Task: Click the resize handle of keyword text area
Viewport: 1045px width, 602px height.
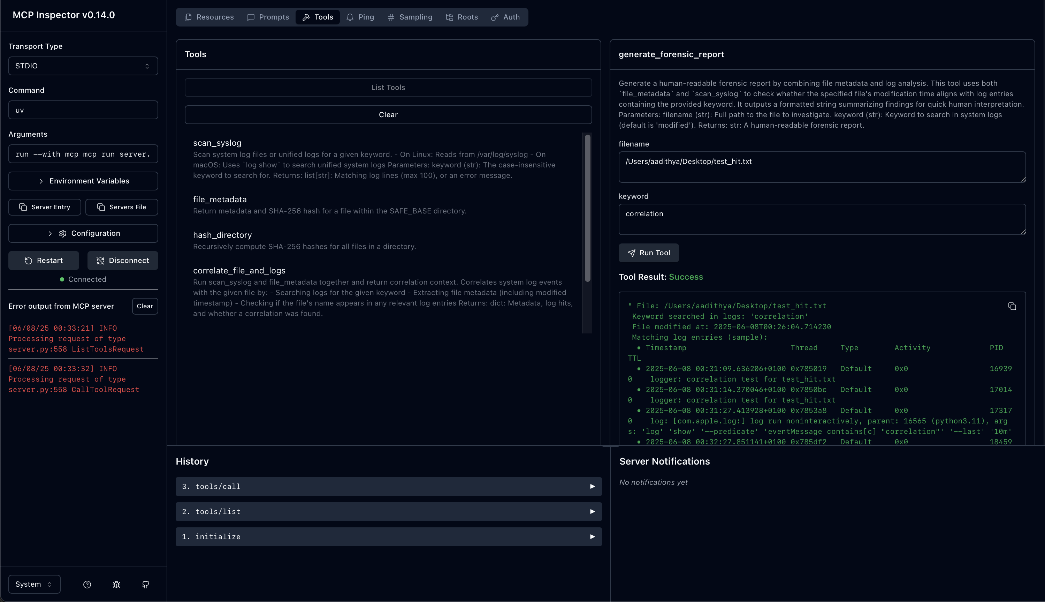Action: tap(1023, 232)
